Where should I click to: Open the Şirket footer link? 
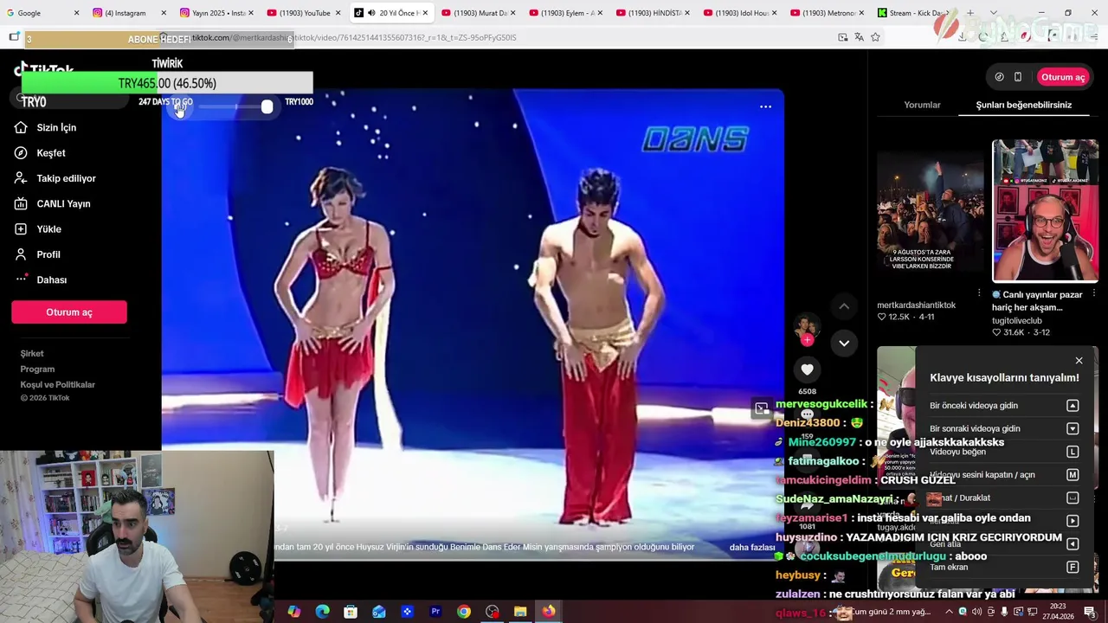point(32,353)
